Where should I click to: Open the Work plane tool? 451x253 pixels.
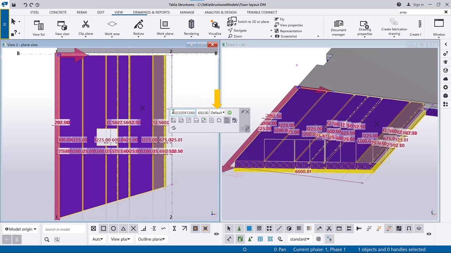click(165, 28)
